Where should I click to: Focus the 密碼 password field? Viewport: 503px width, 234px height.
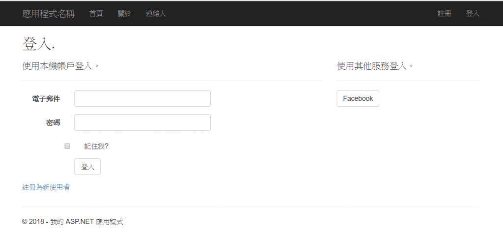point(142,122)
